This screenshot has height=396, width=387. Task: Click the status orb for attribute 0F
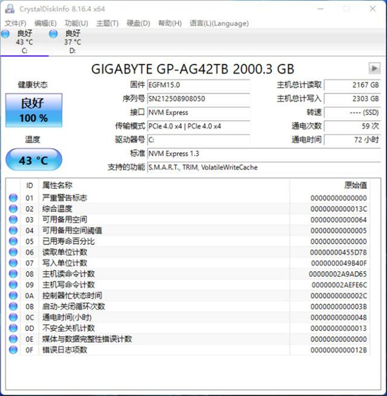point(13,350)
